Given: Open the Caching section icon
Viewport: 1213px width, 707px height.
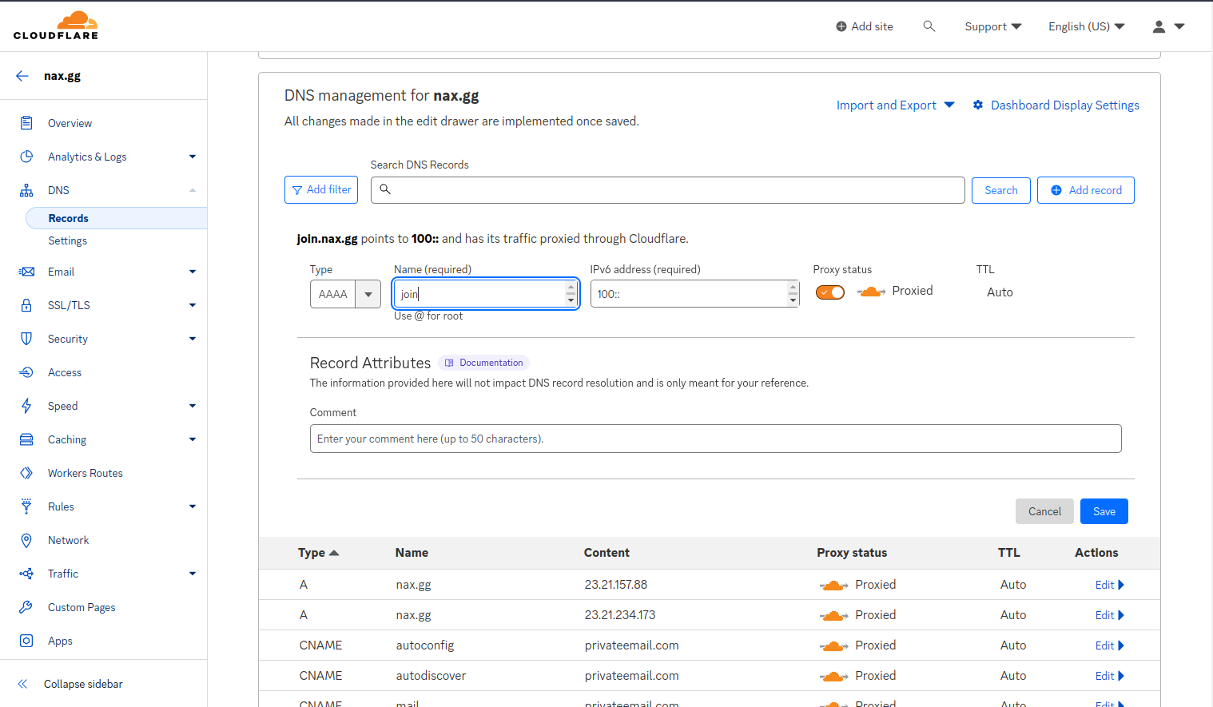Looking at the screenshot, I should [x=26, y=439].
